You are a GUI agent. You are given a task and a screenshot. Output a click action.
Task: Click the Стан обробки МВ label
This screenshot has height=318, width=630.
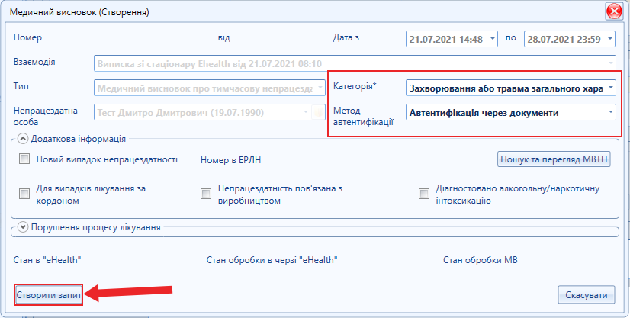[x=481, y=260]
